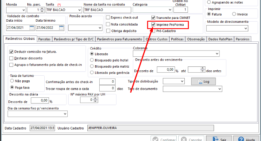Open the Parâmetros p/ Tipo de D/C tab
Screen dimensions: 261x141
(74, 39)
